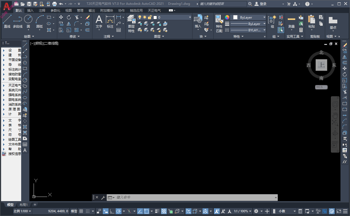Expand the 修改 panel dropdown
The height and width of the screenshot is (216, 350).
(74, 36)
